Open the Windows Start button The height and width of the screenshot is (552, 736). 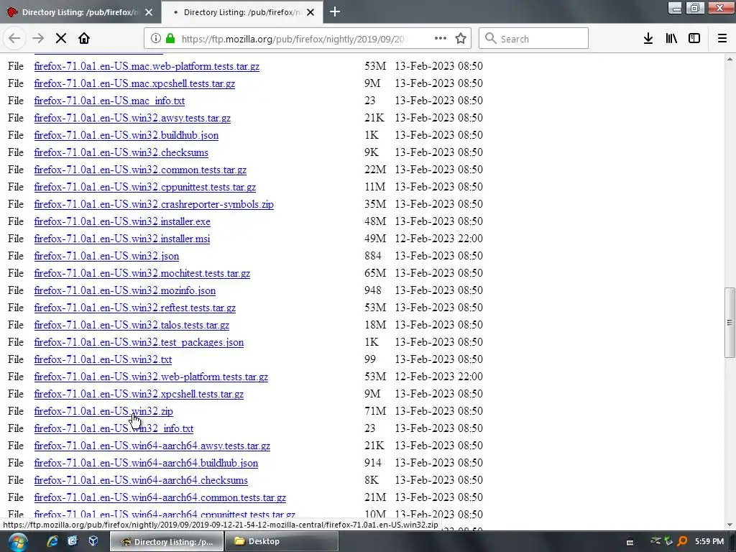pos(17,542)
